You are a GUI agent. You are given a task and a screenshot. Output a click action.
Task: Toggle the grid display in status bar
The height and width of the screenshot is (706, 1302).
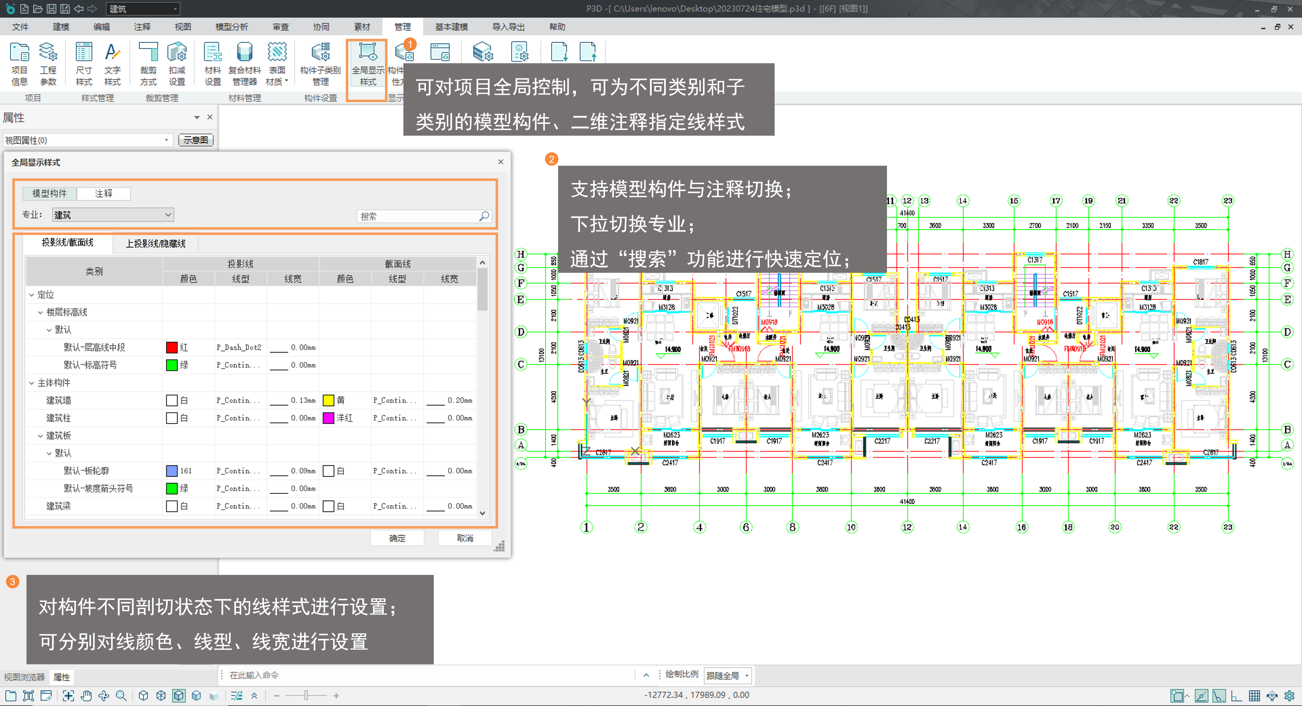click(x=1254, y=695)
